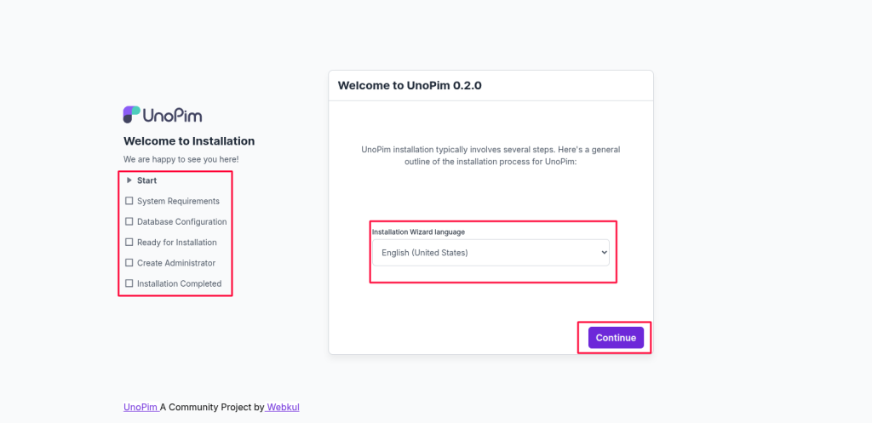Tick the System Requirements checkbox

(x=129, y=201)
